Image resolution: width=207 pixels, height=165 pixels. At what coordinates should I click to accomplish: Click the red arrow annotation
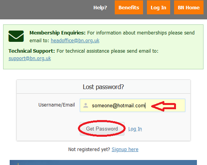(164, 106)
